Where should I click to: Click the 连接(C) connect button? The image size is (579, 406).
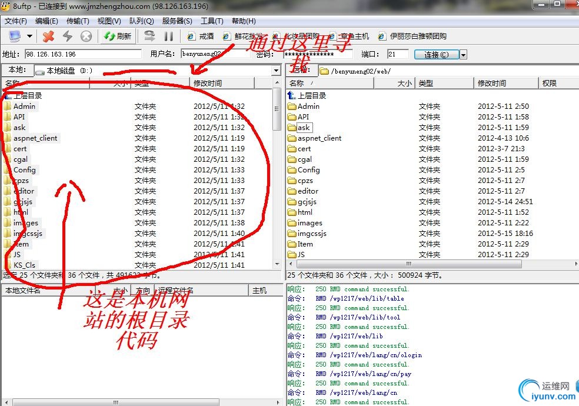tap(437, 55)
